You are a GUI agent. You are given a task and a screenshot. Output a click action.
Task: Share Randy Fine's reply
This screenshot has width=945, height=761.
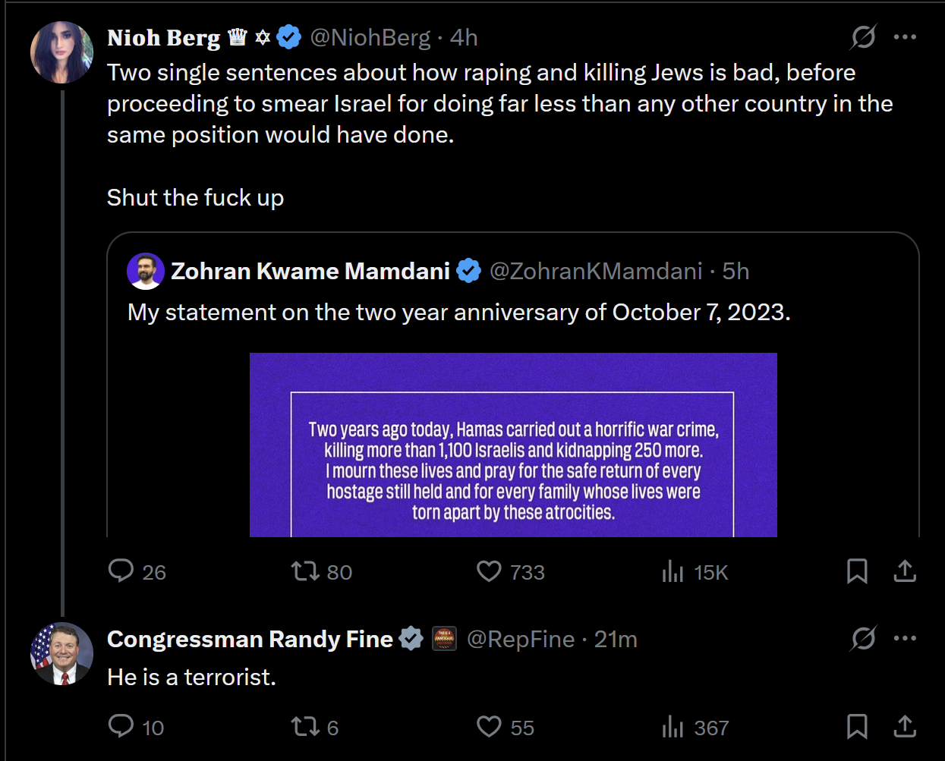coord(905,726)
